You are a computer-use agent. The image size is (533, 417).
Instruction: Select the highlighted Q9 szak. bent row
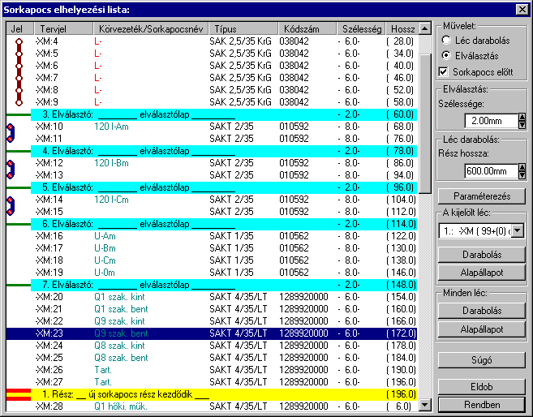[x=212, y=333]
